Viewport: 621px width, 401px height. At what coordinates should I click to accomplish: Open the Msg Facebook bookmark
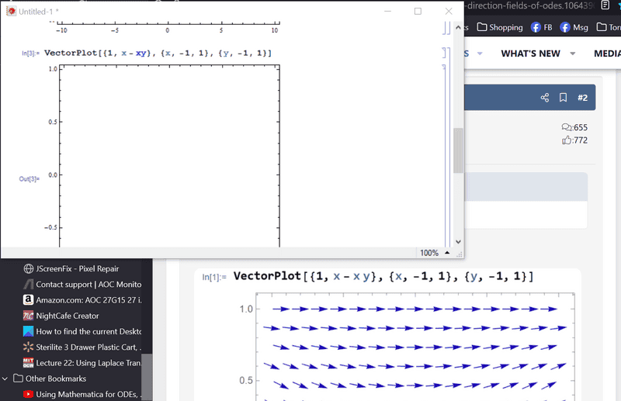[x=574, y=27]
